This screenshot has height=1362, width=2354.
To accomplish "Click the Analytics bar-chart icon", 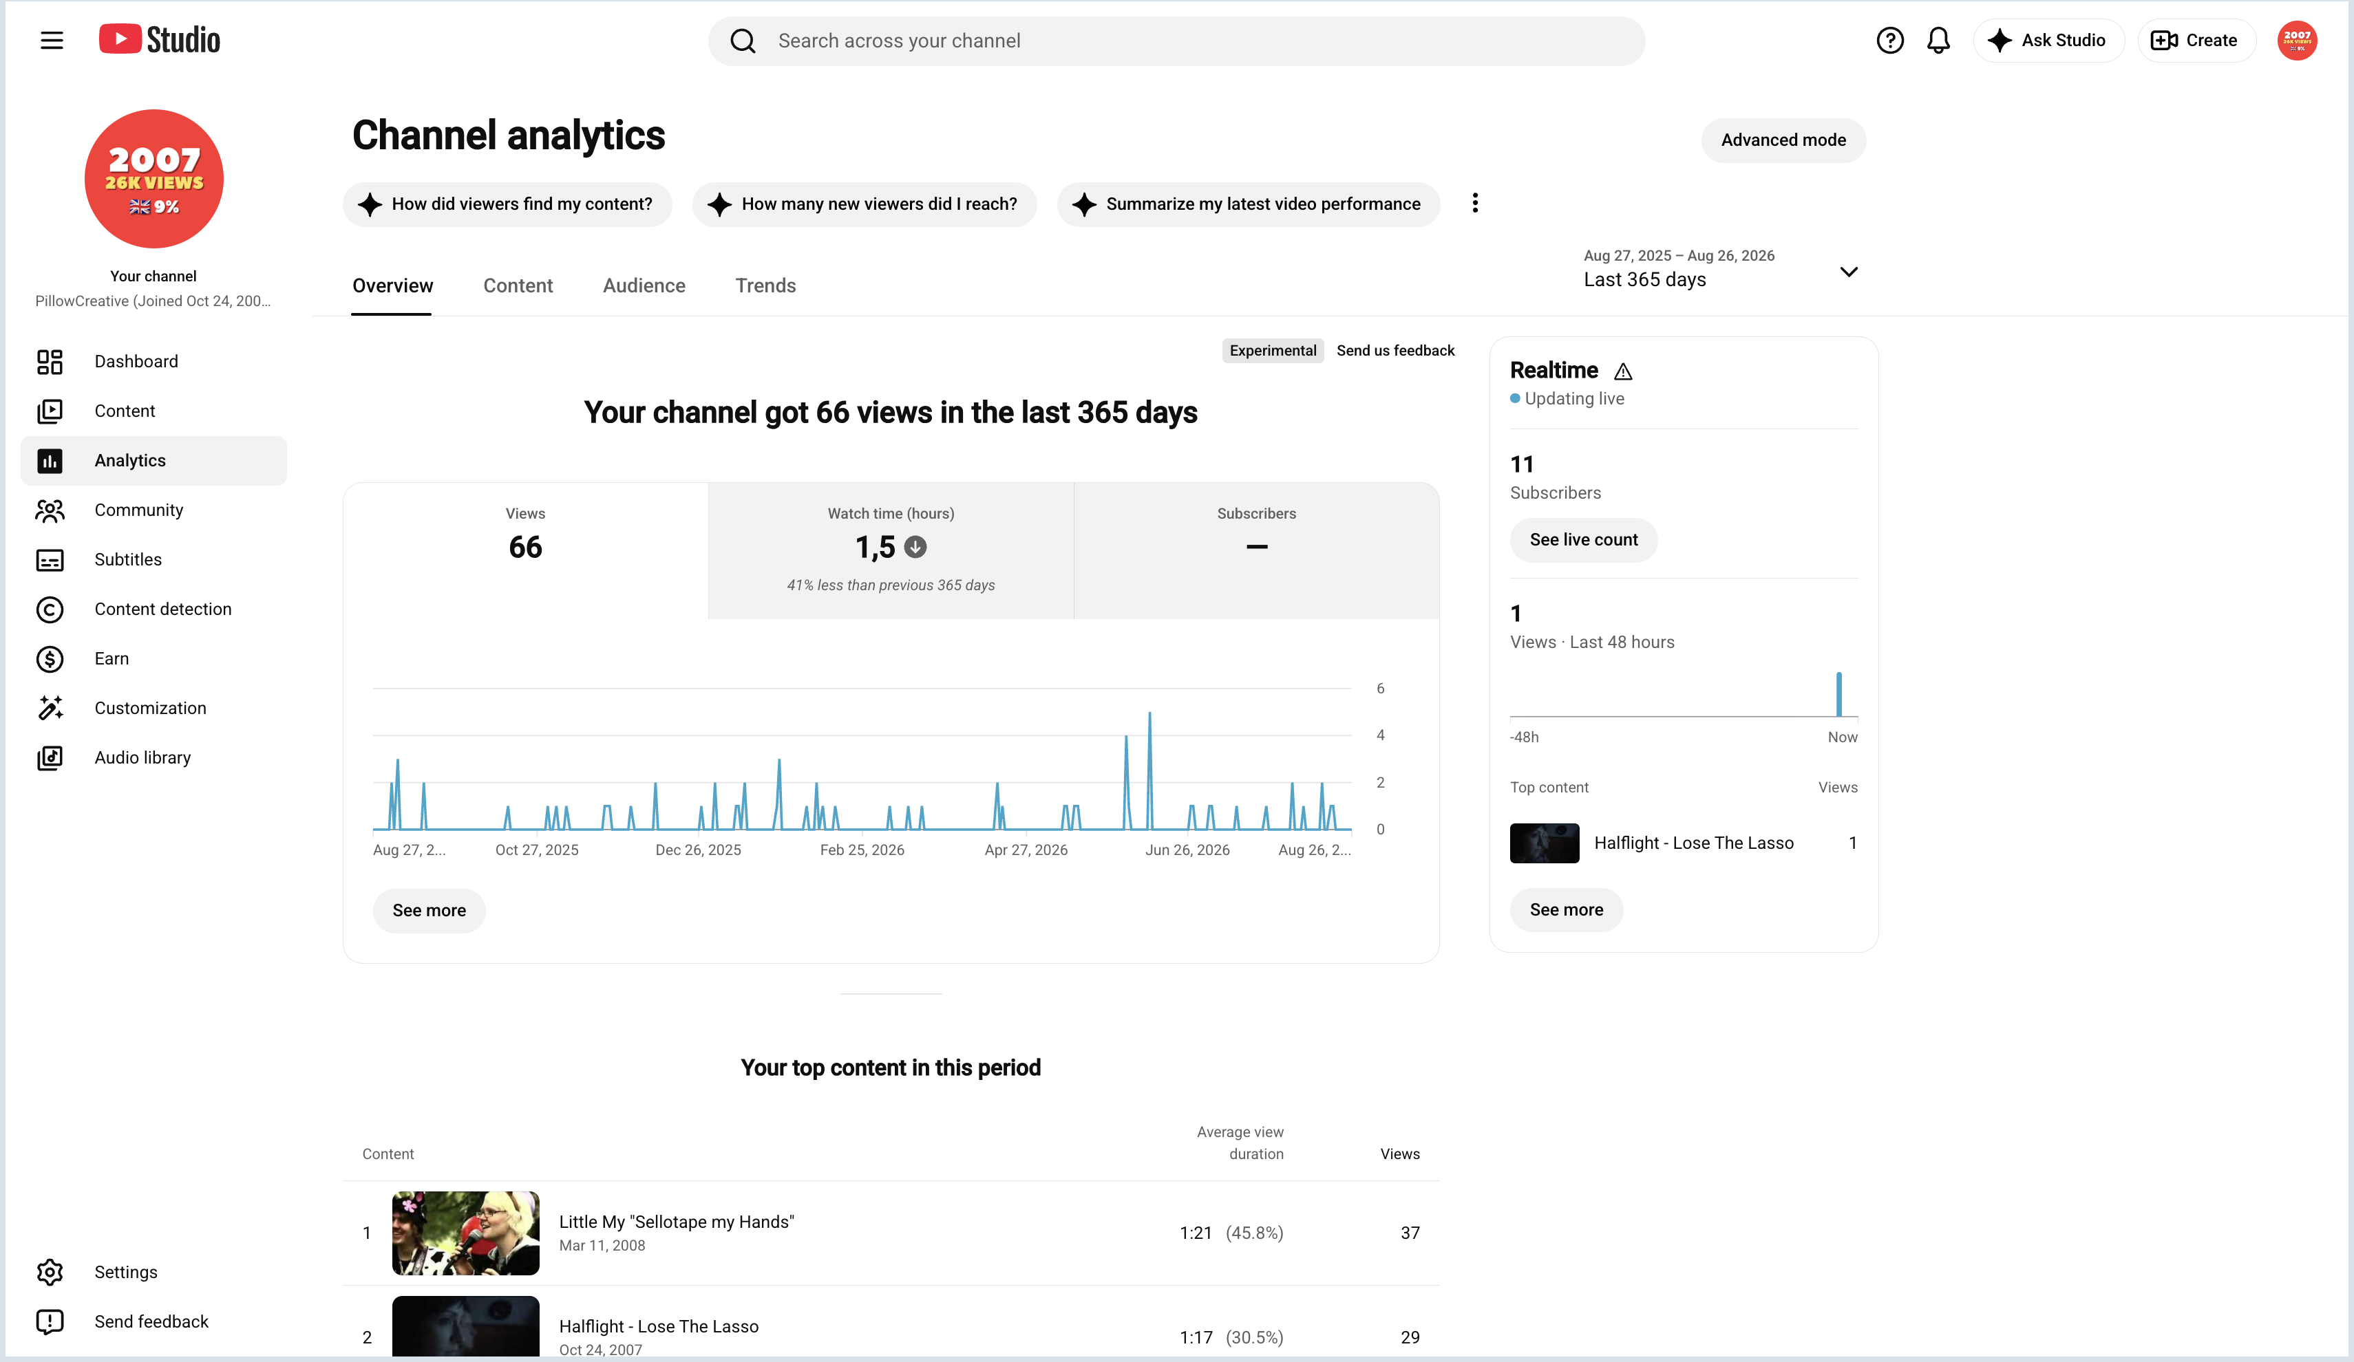I will click(50, 460).
